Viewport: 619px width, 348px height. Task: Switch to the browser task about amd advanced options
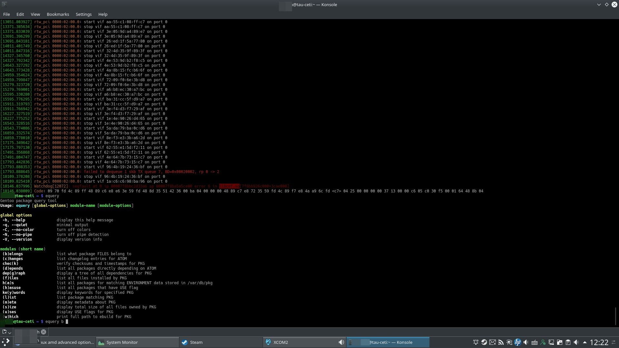coord(54,342)
